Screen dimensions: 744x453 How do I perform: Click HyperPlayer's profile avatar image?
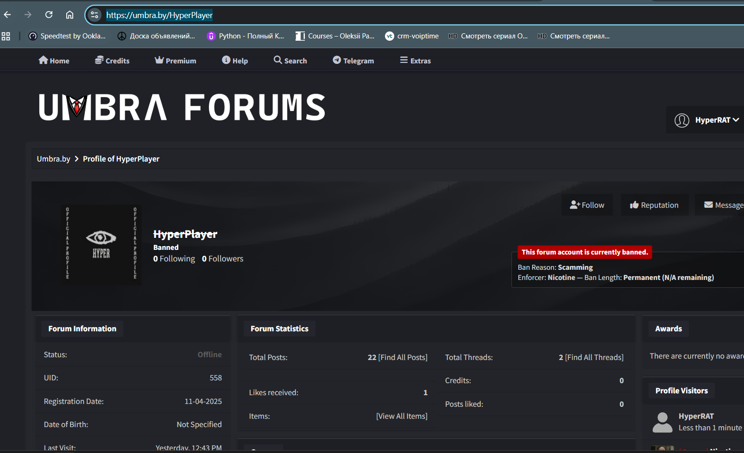tap(101, 245)
